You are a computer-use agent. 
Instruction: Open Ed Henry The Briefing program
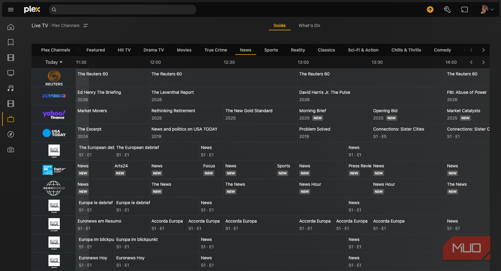[x=113, y=96]
